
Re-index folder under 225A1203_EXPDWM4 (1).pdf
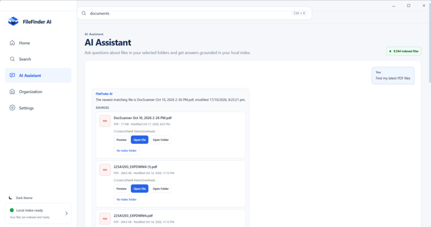[126, 199]
